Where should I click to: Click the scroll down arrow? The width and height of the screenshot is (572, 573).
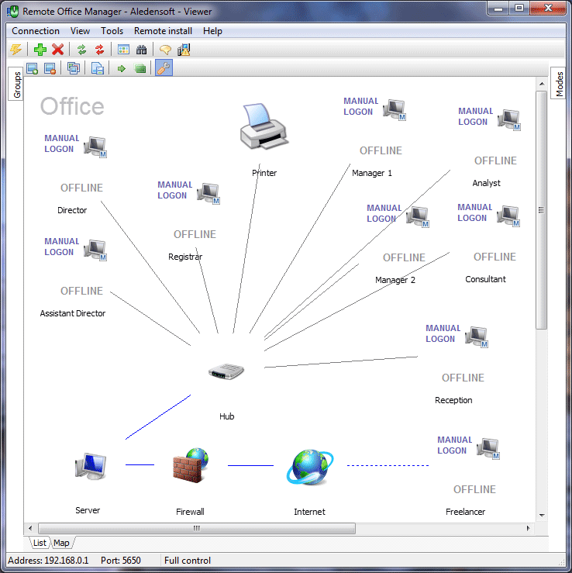click(x=542, y=515)
